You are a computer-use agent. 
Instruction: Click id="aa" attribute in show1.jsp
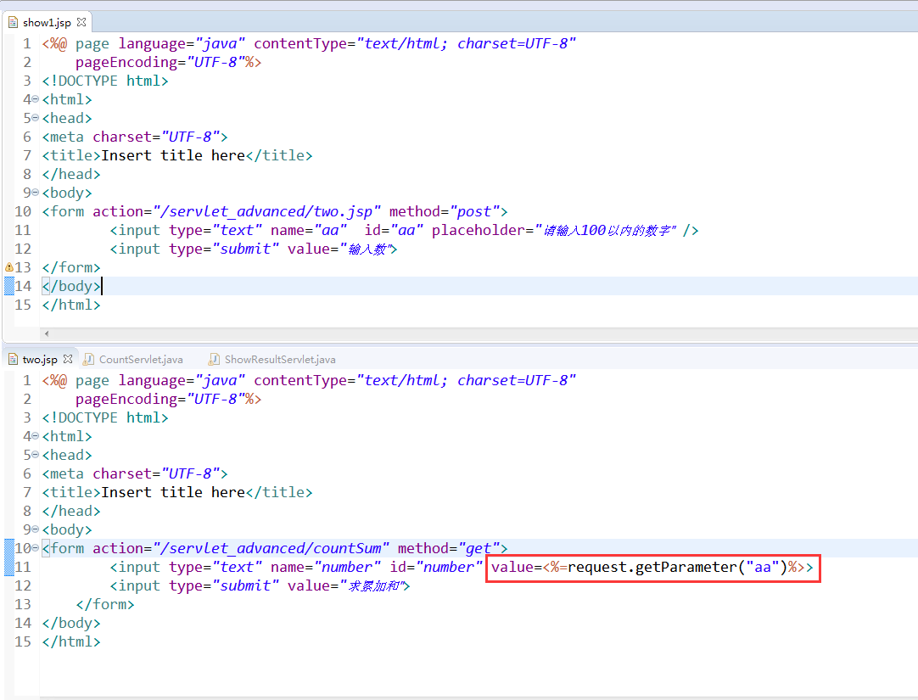[394, 230]
